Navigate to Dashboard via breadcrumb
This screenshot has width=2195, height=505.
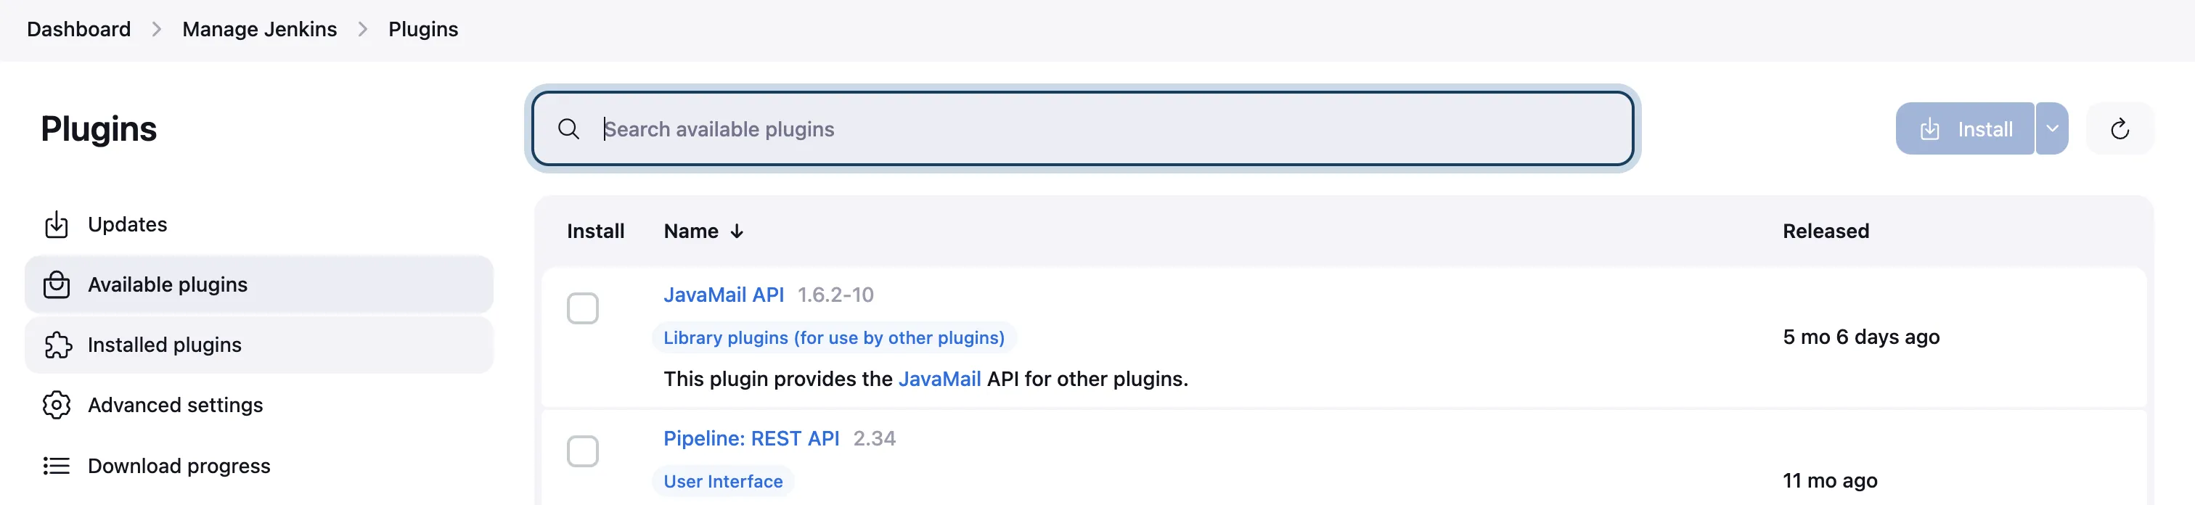pyautogui.click(x=78, y=28)
